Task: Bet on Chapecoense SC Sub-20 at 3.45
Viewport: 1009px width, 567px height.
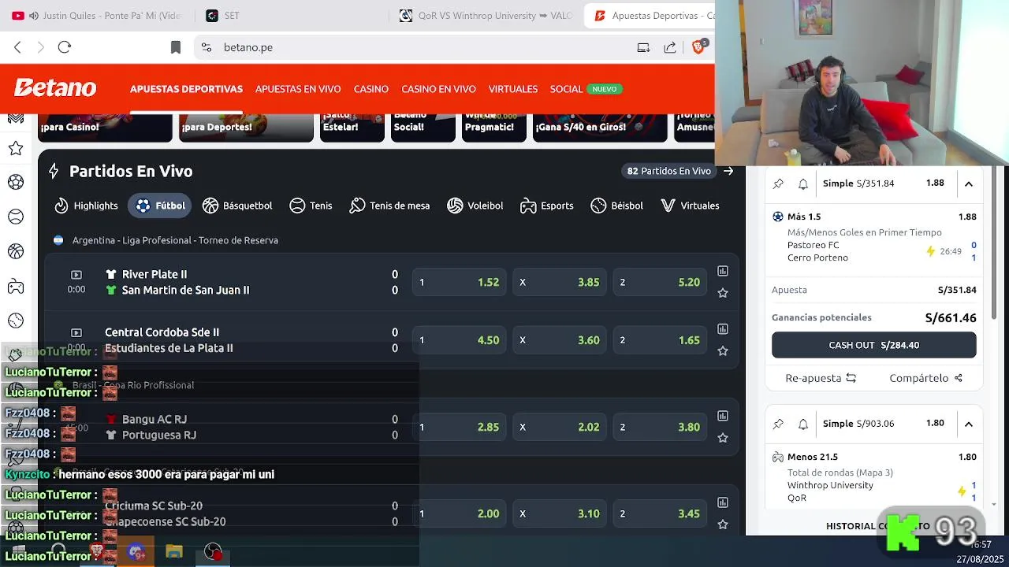Action: coord(660,513)
